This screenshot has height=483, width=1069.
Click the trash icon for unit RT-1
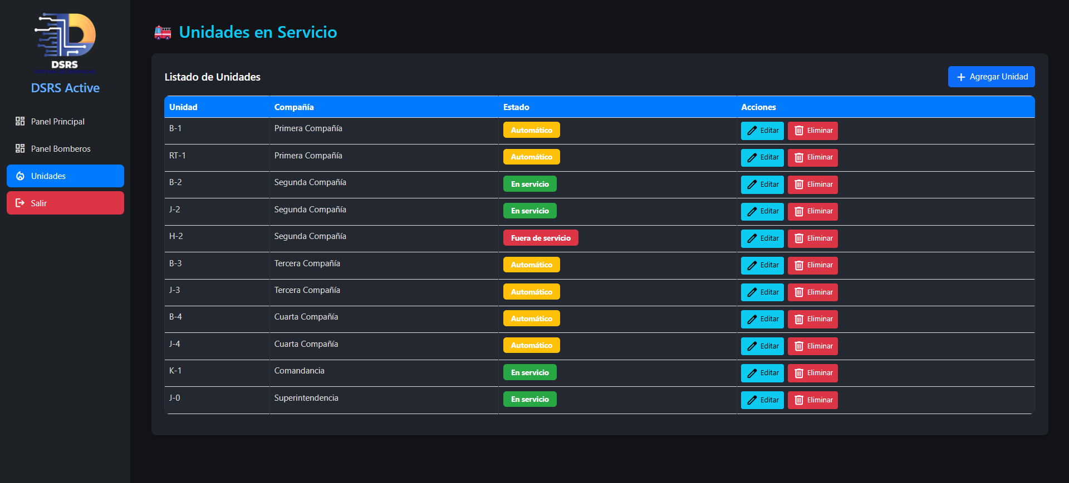pos(799,158)
